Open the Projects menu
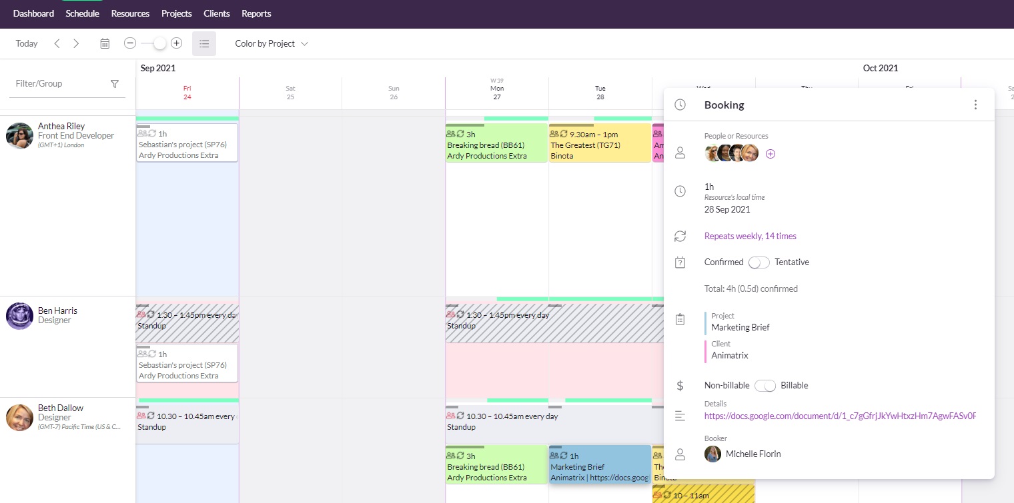1014x503 pixels. (176, 13)
